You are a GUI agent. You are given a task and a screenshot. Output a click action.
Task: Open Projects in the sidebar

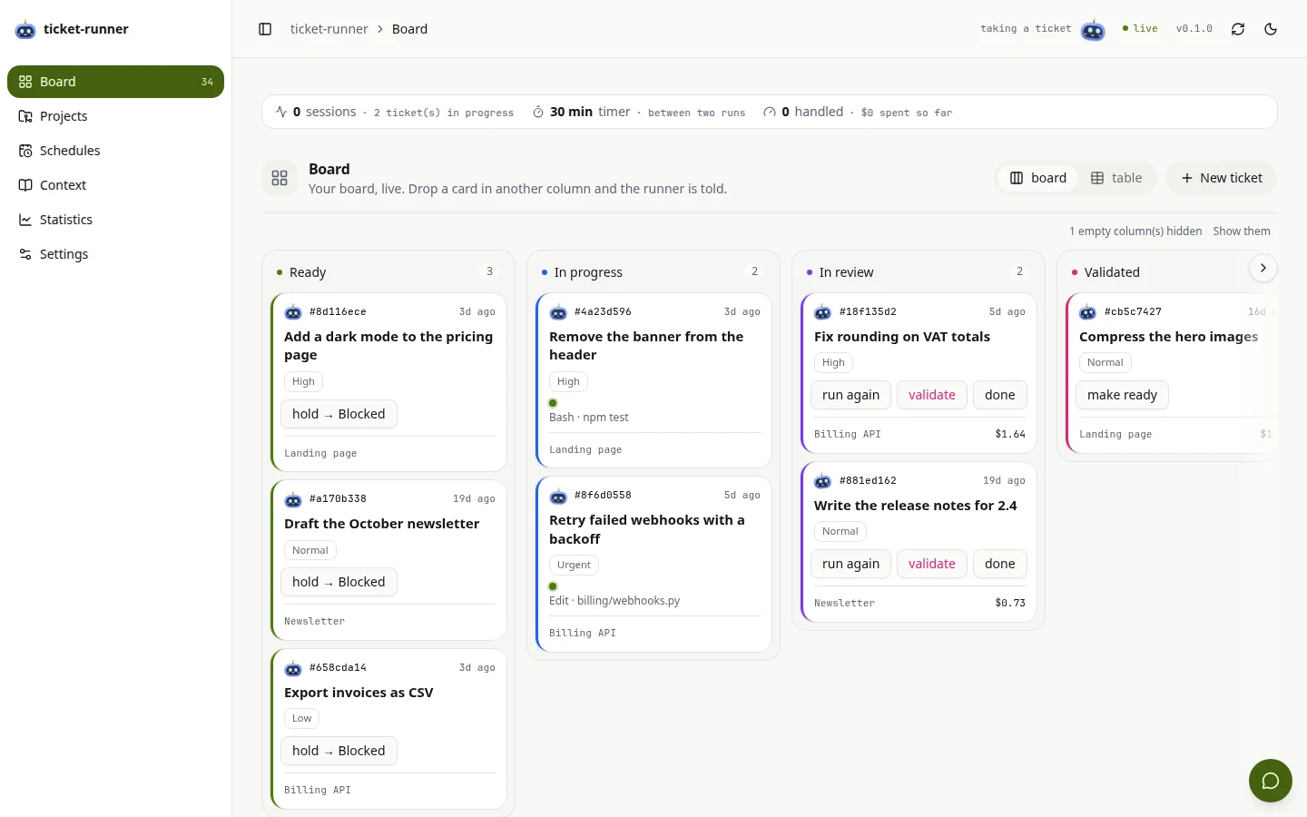point(115,116)
